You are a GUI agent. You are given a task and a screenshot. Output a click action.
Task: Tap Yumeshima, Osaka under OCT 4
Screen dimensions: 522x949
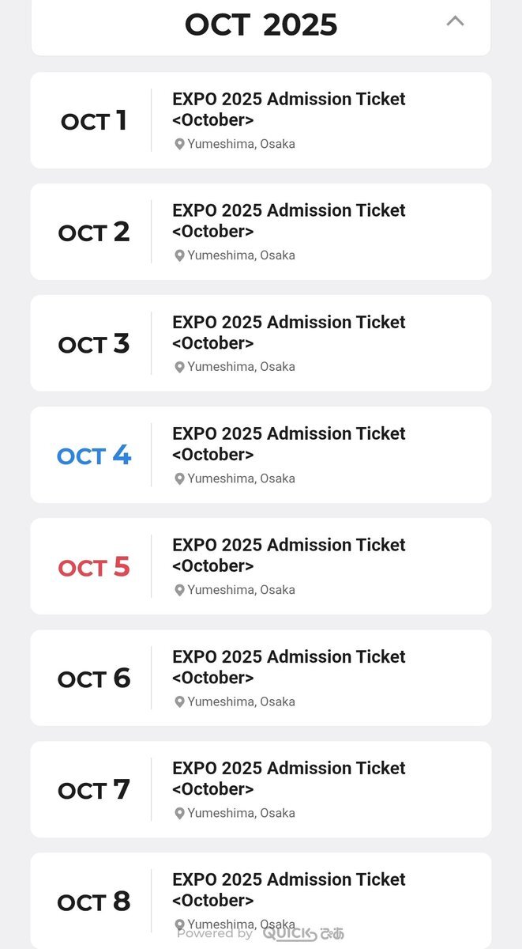pos(241,478)
